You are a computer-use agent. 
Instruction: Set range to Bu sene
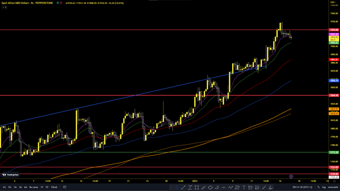(34, 187)
